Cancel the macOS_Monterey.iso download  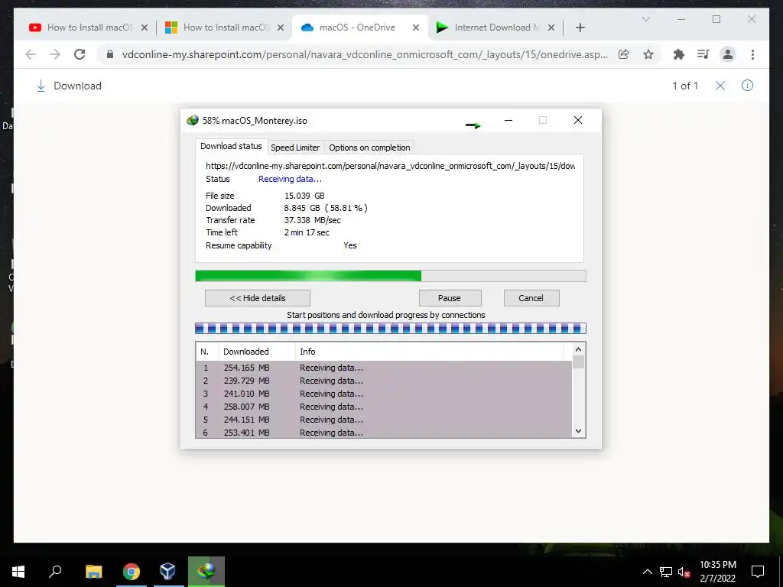click(531, 298)
